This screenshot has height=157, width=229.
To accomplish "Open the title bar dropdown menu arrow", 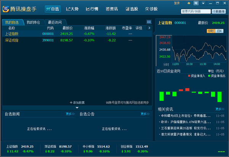I will [x=203, y=3].
